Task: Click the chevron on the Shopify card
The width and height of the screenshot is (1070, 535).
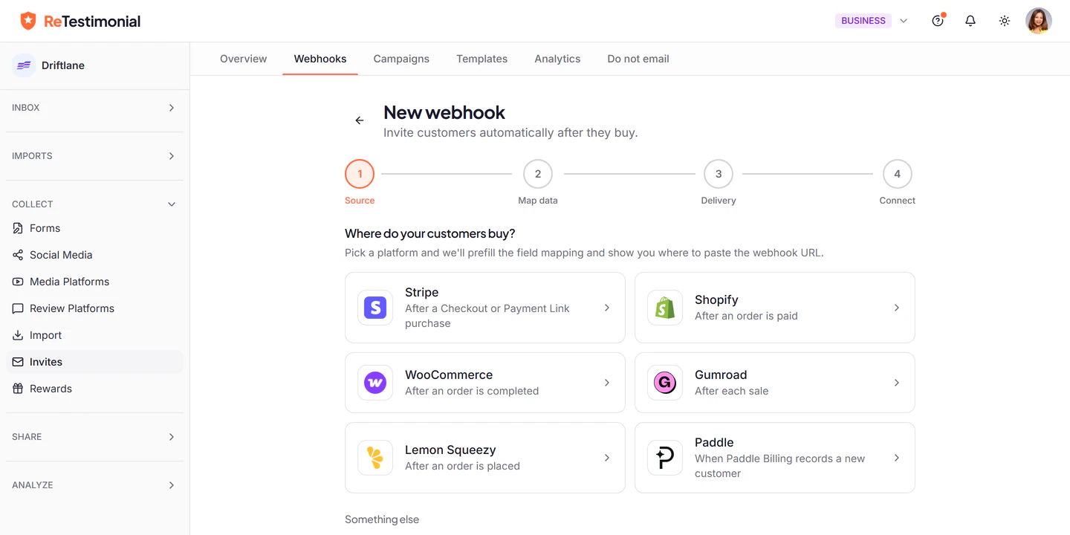Action: (897, 308)
